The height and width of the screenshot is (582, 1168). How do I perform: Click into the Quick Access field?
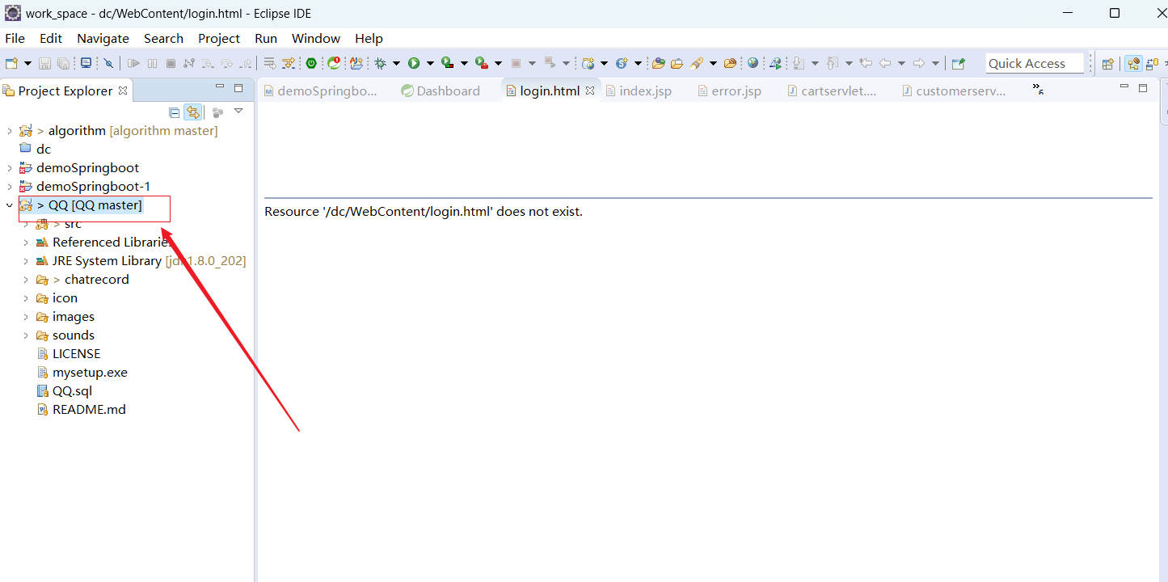[1035, 62]
